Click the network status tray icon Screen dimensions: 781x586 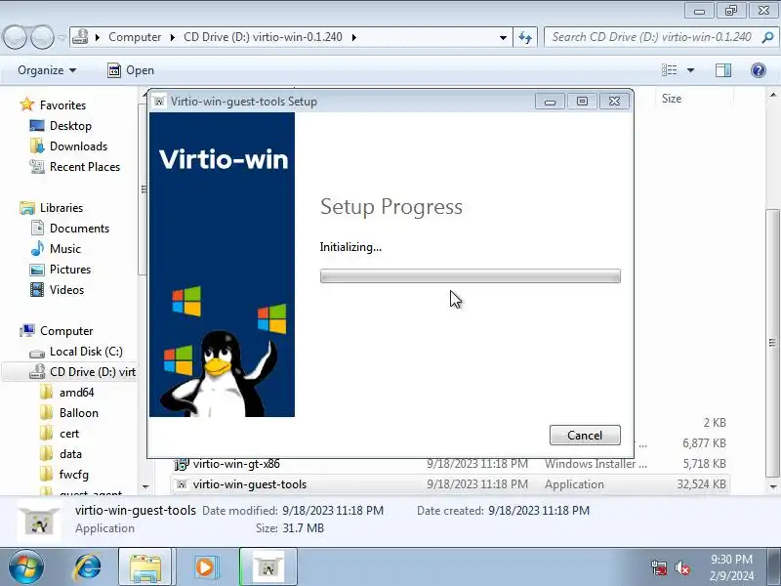[658, 567]
